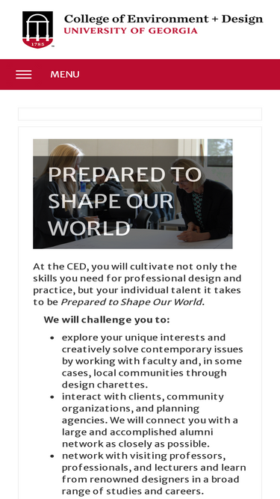The height and width of the screenshot is (499, 280).
Task: Click the MENU label in red bar
Action: (65, 75)
